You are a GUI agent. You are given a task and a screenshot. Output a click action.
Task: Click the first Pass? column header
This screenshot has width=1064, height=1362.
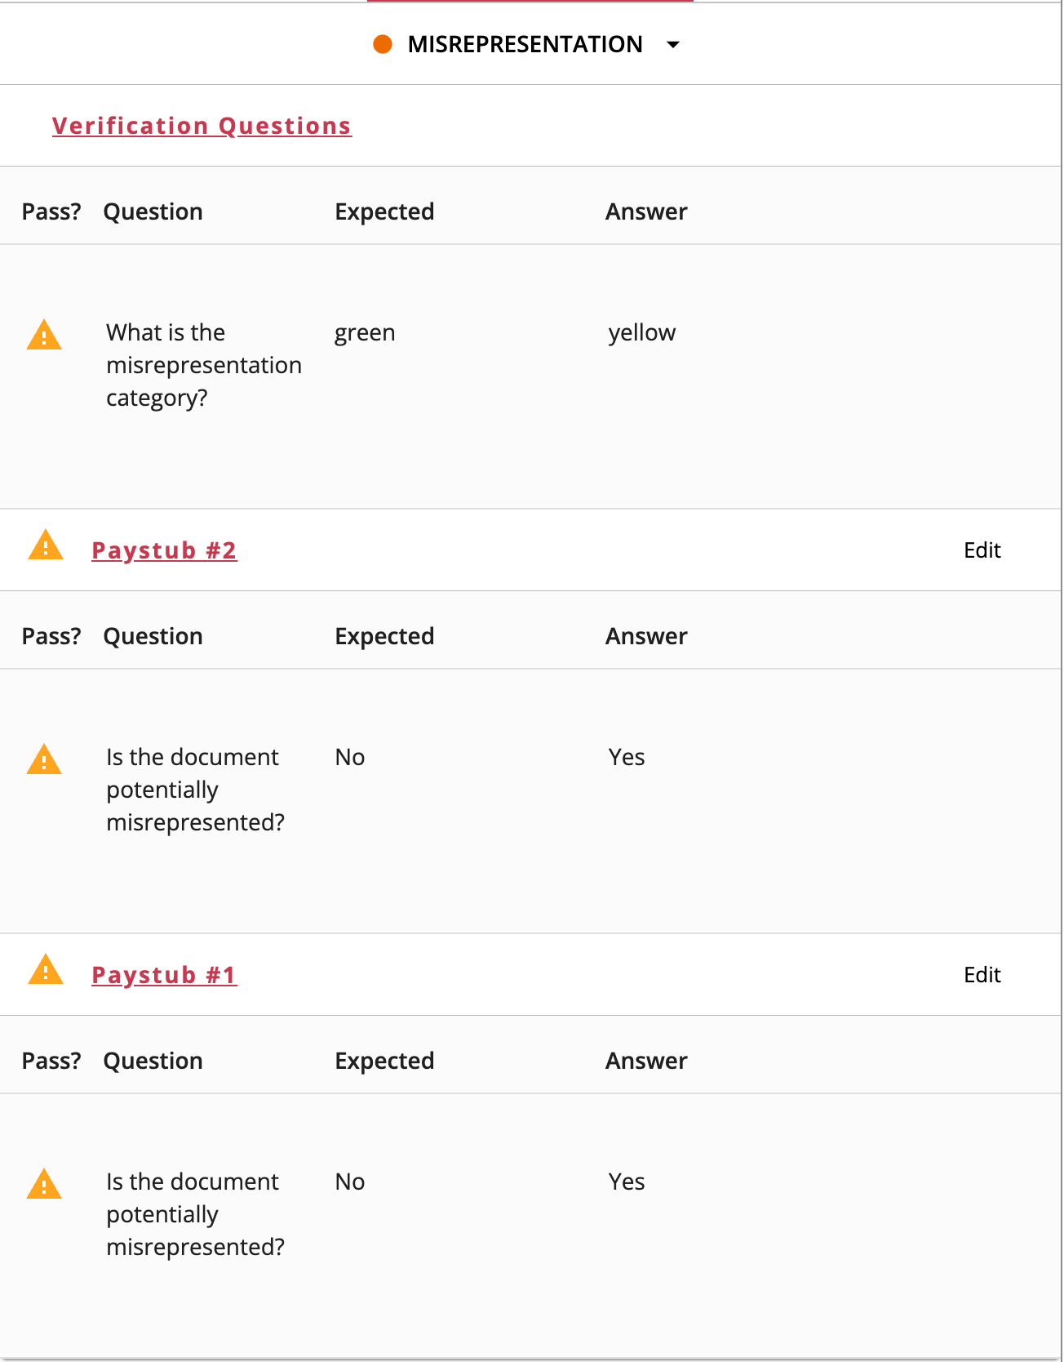point(51,211)
